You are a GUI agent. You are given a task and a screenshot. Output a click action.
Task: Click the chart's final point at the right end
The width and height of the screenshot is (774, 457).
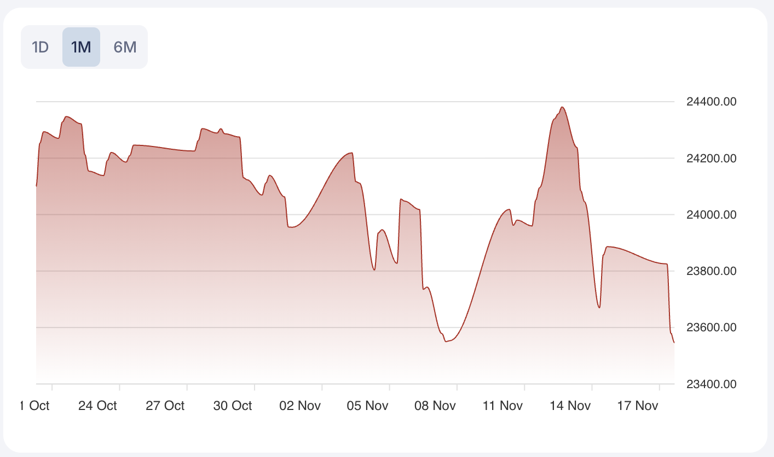(674, 342)
